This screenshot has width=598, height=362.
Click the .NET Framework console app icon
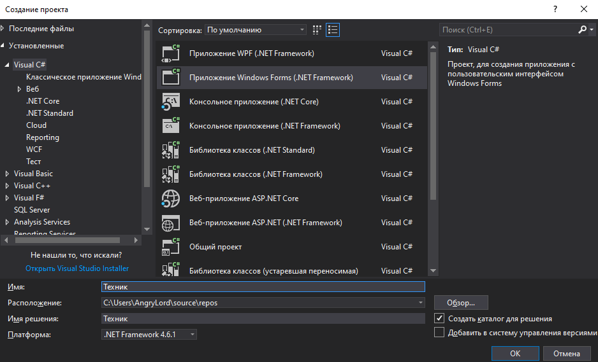click(x=170, y=125)
